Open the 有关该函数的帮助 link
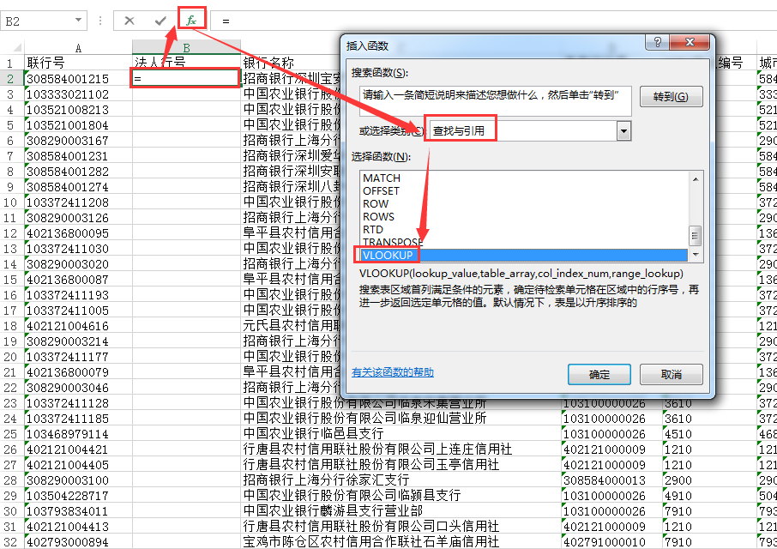 (393, 372)
